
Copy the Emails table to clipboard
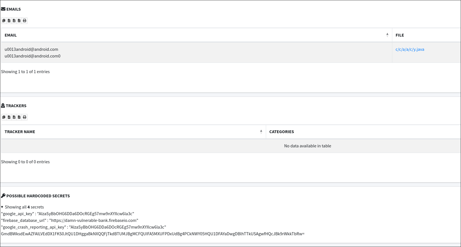click(4, 21)
